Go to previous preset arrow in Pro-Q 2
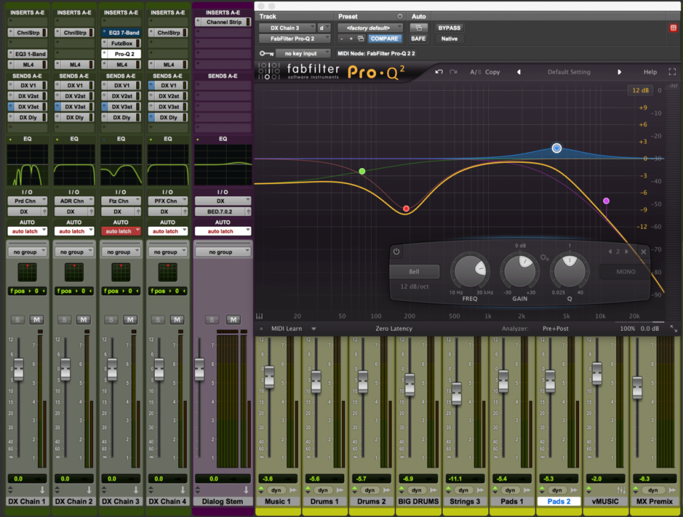Screen dimensions: 683x517 pyautogui.click(x=518, y=72)
